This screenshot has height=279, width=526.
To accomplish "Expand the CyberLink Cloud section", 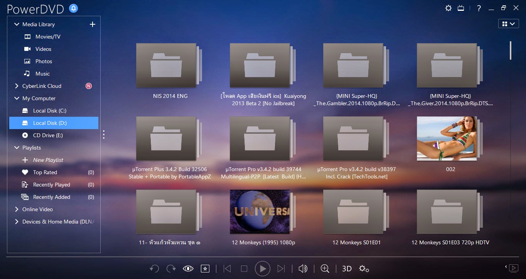I will (17, 86).
